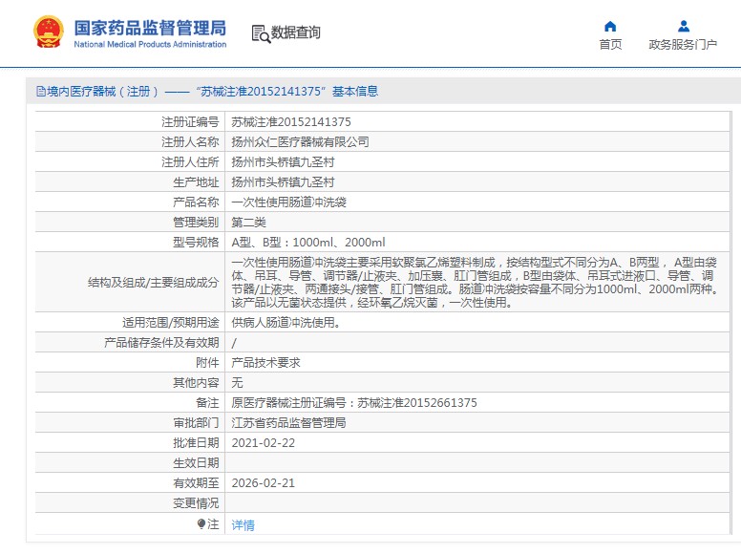
Task: Click the 产品名称 row label
Action: (196, 202)
